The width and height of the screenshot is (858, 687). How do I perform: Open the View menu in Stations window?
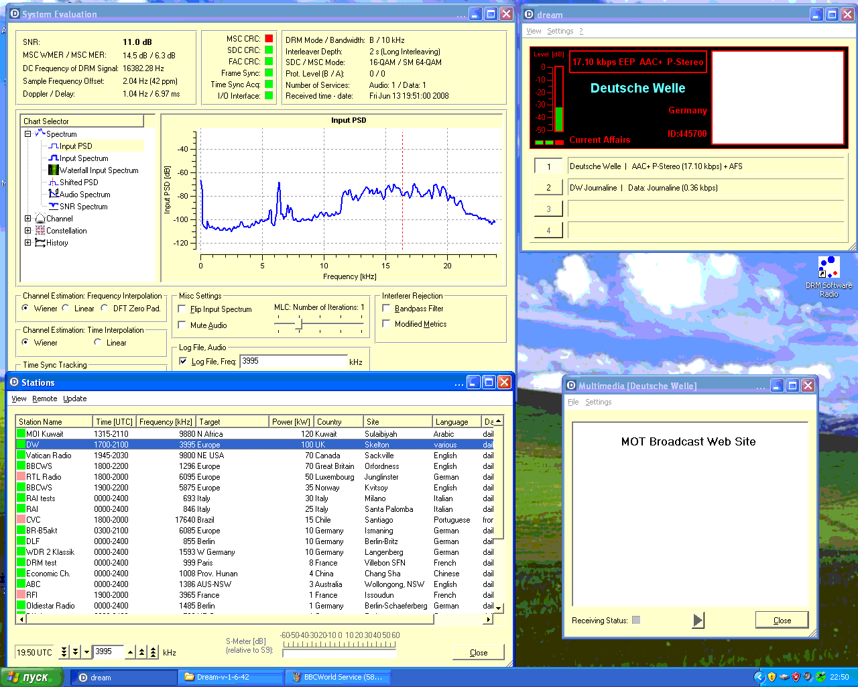[x=19, y=399]
